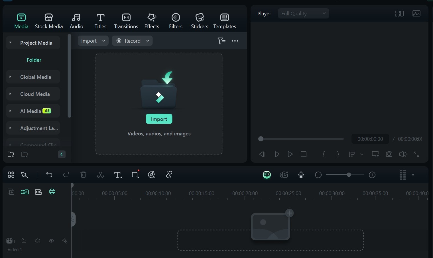Expand the Adjustment Layer section
The width and height of the screenshot is (433, 258).
(x=10, y=128)
